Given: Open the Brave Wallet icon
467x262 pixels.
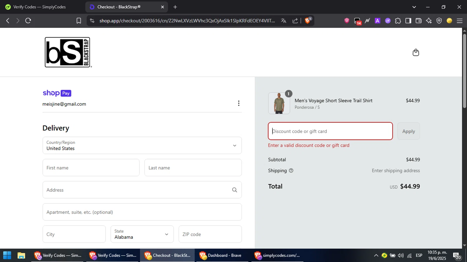Looking at the screenshot, I should 418,21.
